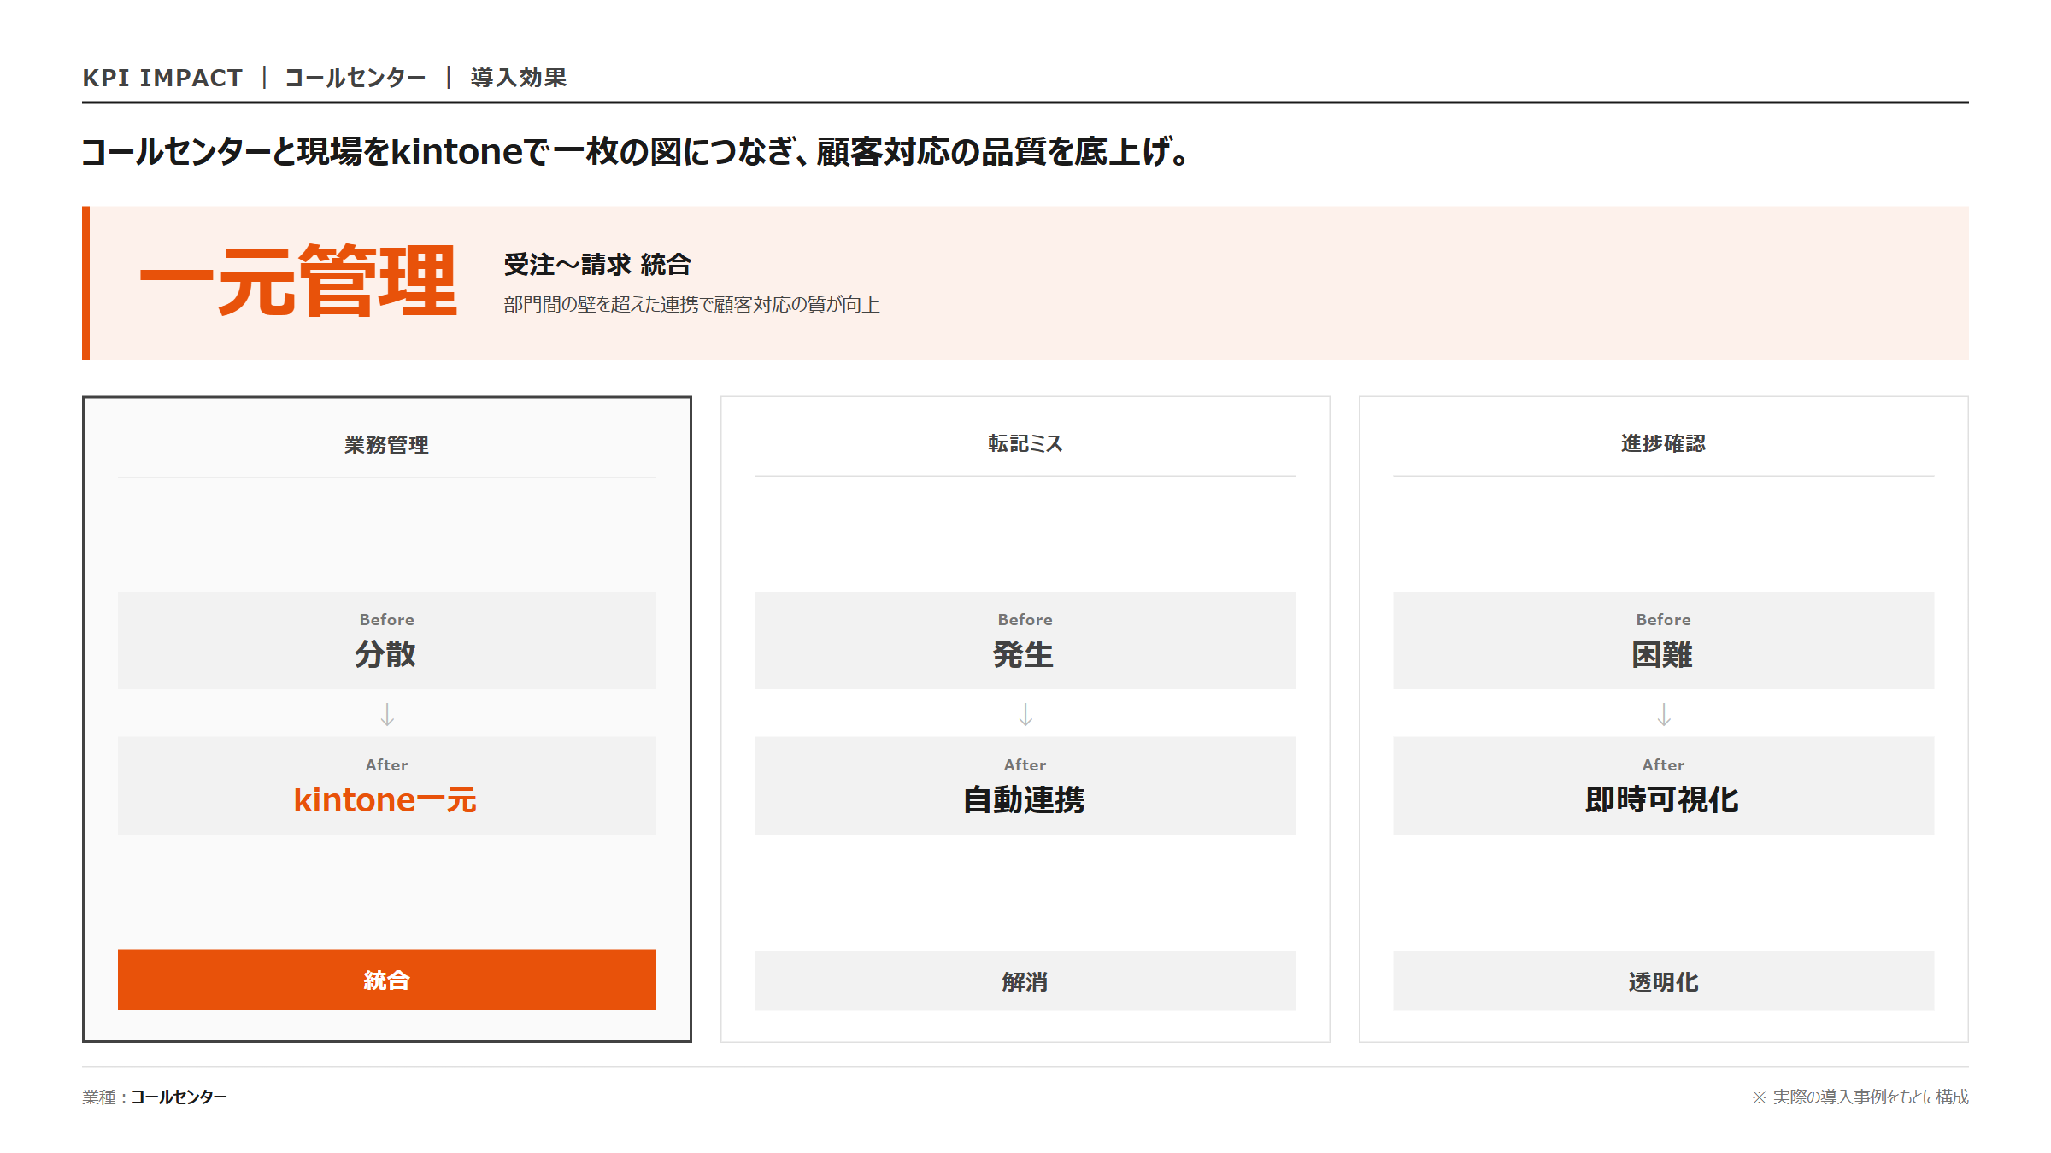Click the "KPI IMPACT" header label
The height and width of the screenshot is (1153, 2051).
pyautogui.click(x=162, y=78)
